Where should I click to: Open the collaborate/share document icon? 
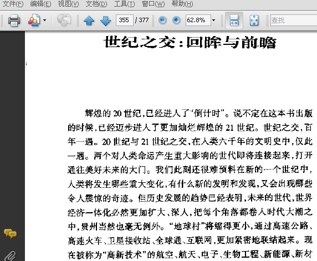(34, 20)
